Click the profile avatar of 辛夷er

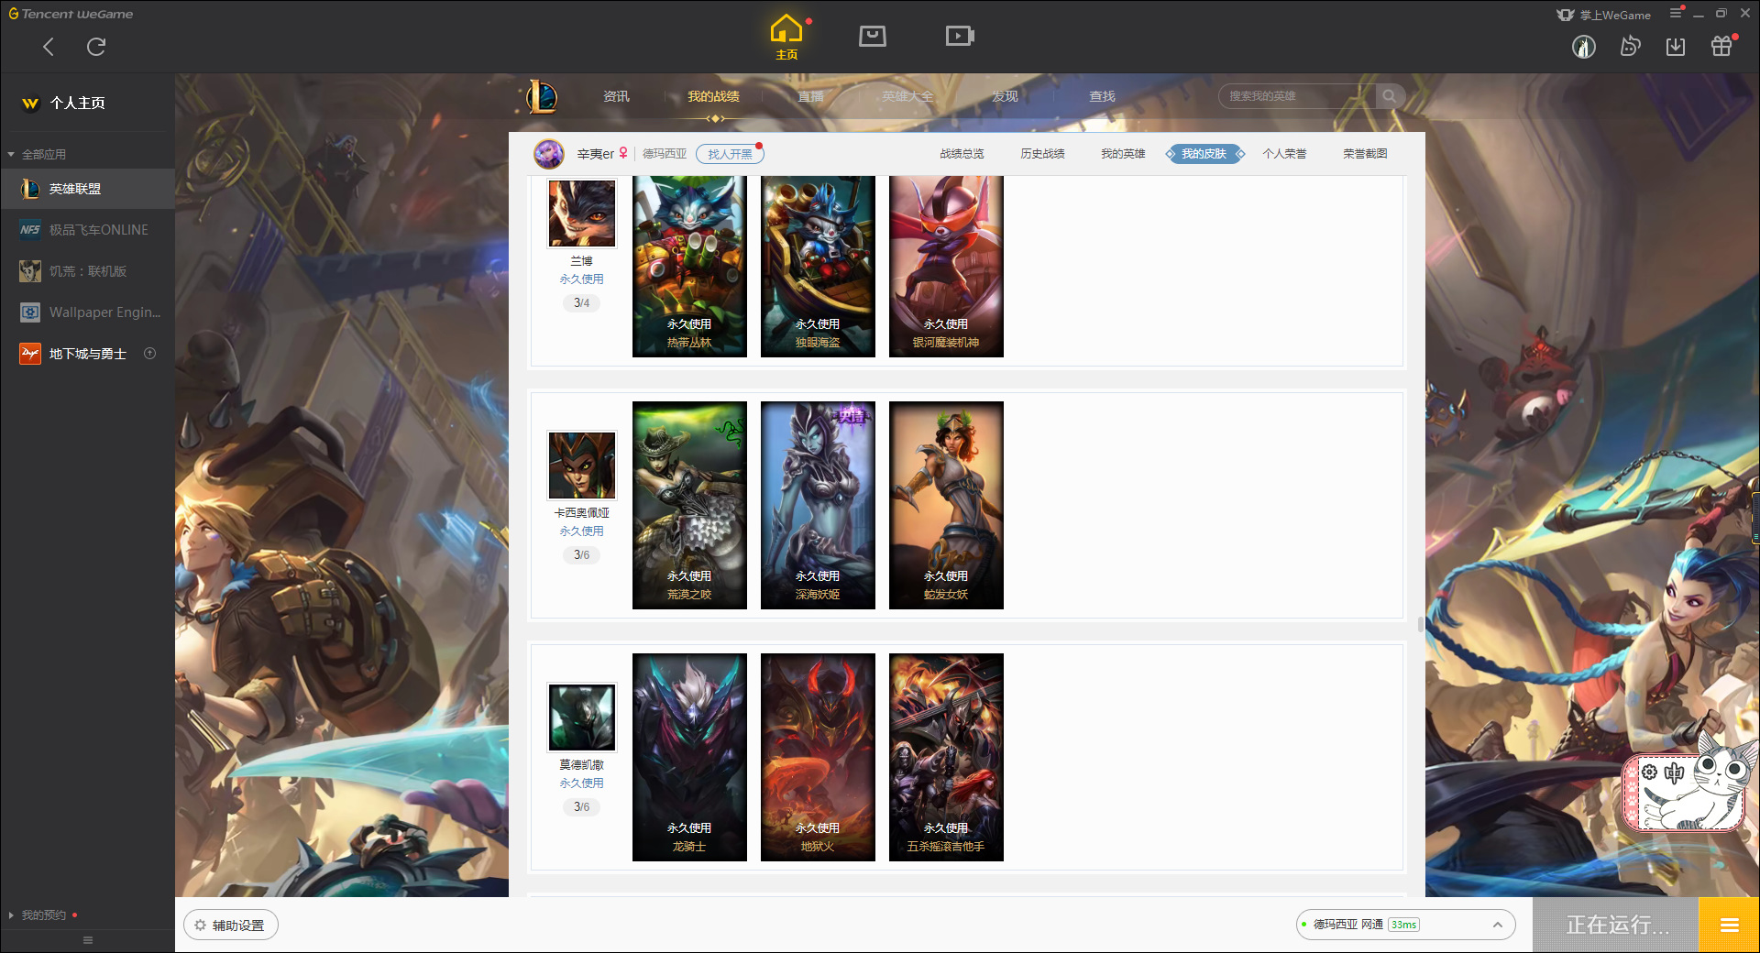coord(549,154)
